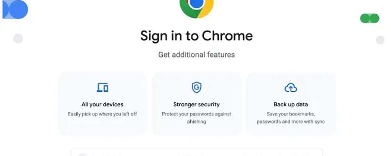The image size is (391, 156).
Task: Click the green pill shape
Action: (370, 18)
